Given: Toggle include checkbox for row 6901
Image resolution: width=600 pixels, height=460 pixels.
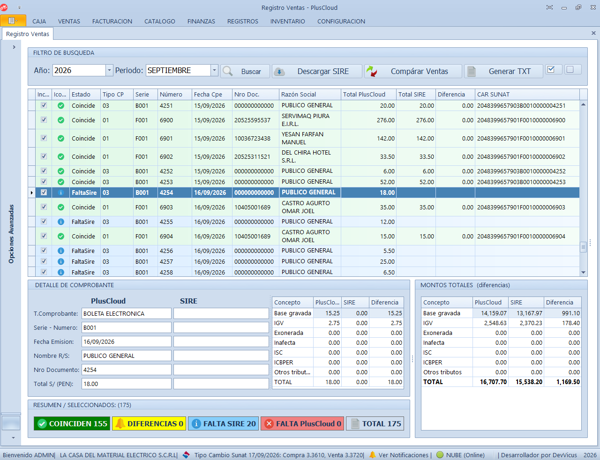Looking at the screenshot, I should pos(44,138).
